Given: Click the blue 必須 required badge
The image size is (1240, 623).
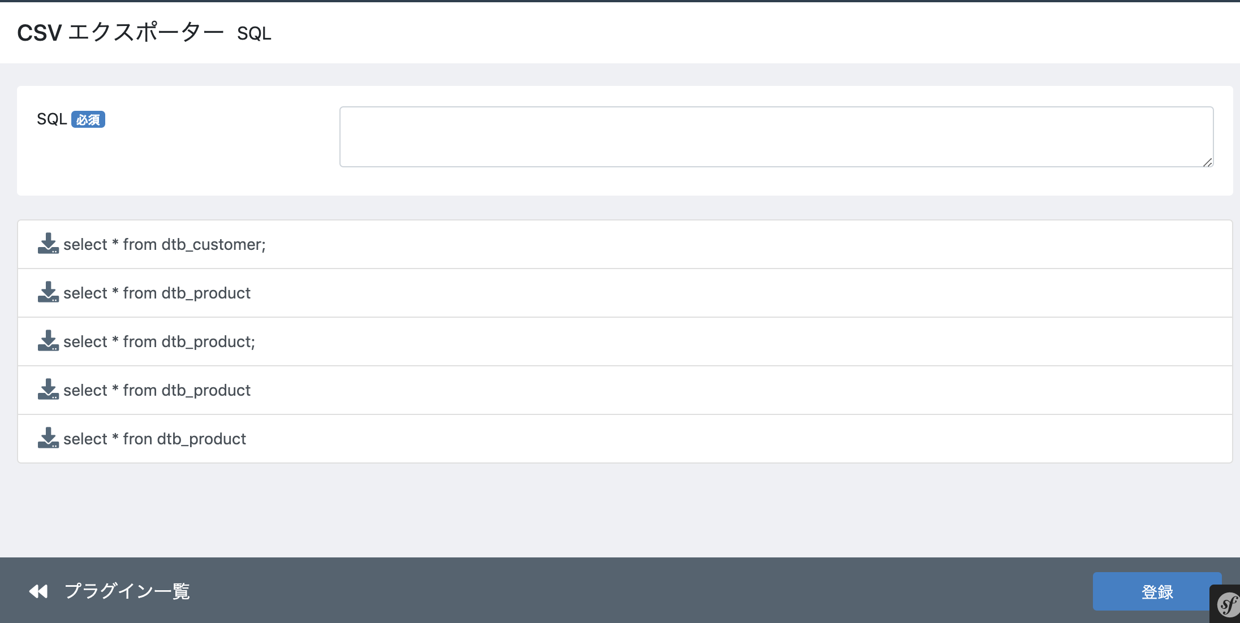Looking at the screenshot, I should [x=88, y=119].
